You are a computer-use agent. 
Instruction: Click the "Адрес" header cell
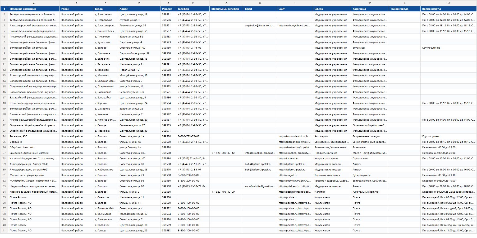point(139,9)
